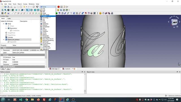
Task: Click the open file folder icon
Action: click(x=5, y=7)
